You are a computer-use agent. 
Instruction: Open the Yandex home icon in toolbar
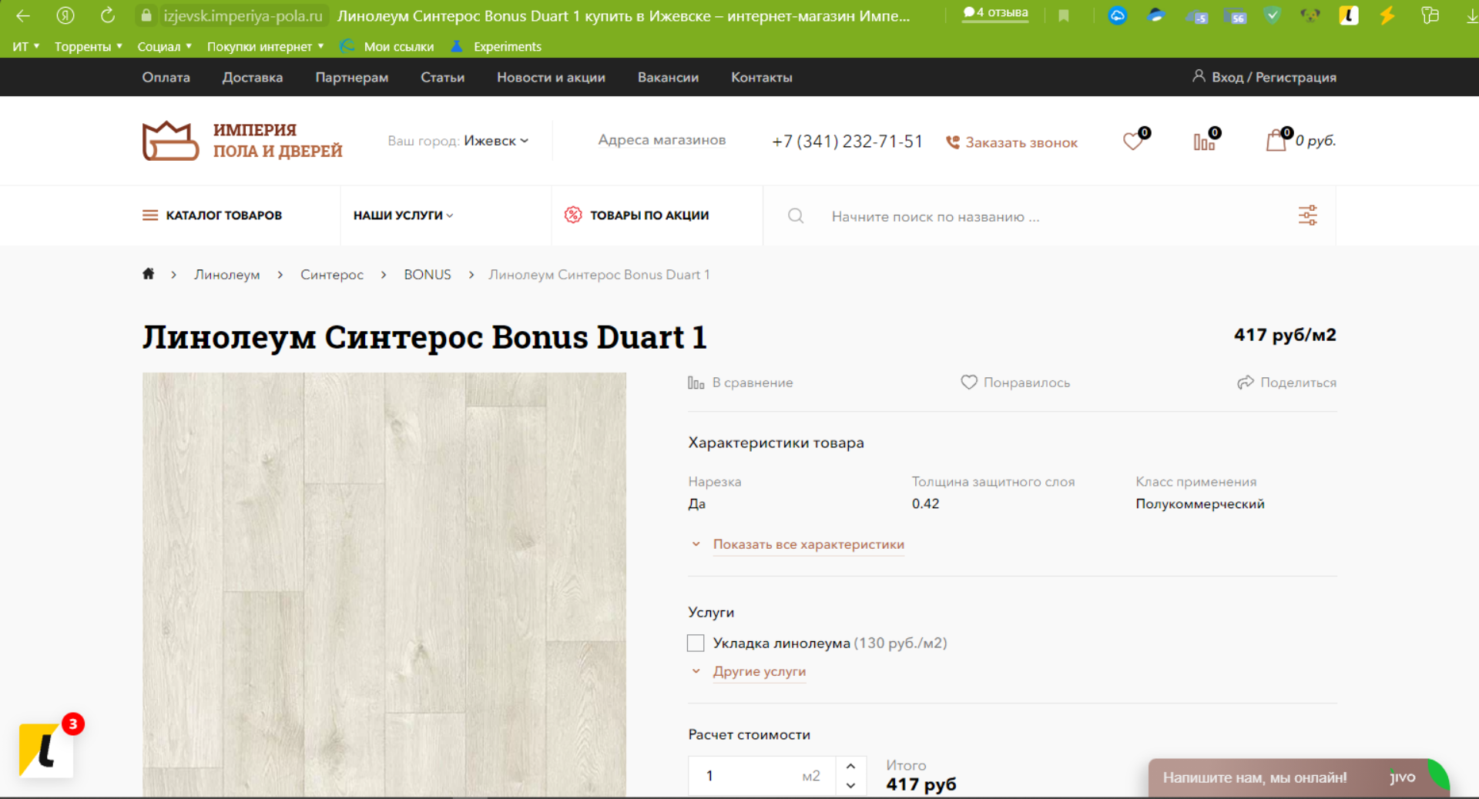(65, 15)
